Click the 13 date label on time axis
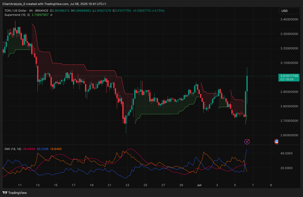Image resolution: width=303 pixels, height=197 pixels. 37,185
